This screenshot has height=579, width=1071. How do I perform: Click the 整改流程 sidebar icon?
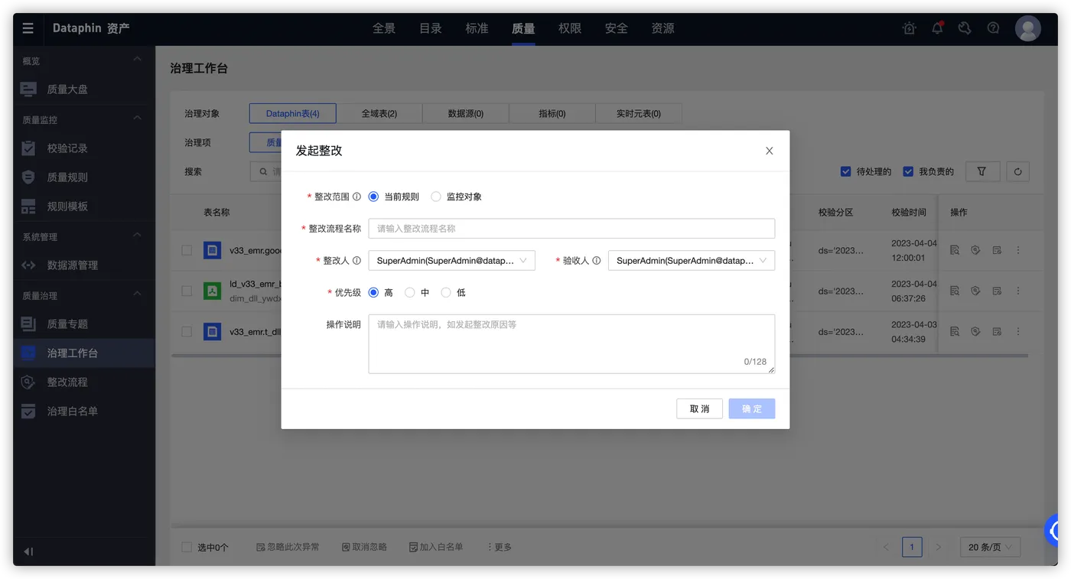(x=28, y=382)
